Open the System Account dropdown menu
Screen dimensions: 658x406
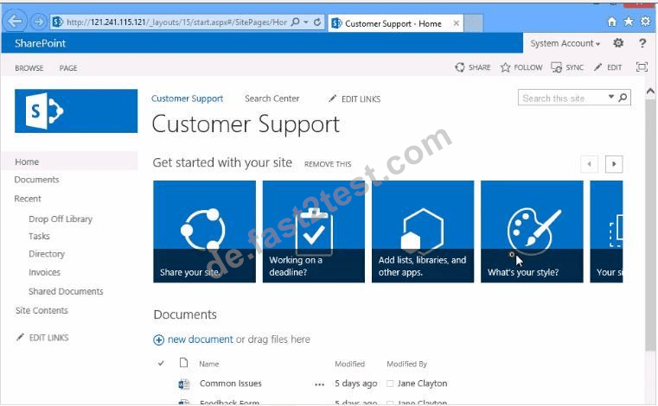pyautogui.click(x=565, y=43)
